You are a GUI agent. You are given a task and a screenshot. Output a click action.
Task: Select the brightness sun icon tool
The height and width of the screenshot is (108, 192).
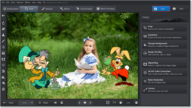coord(3,65)
